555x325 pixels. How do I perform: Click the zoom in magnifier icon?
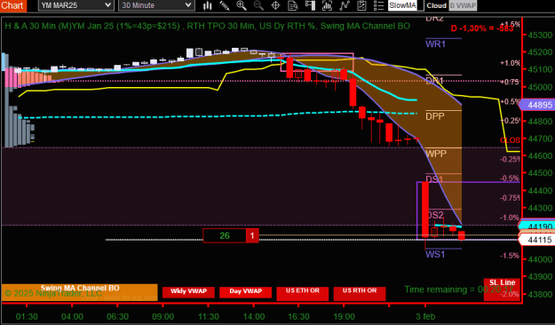pos(242,5)
